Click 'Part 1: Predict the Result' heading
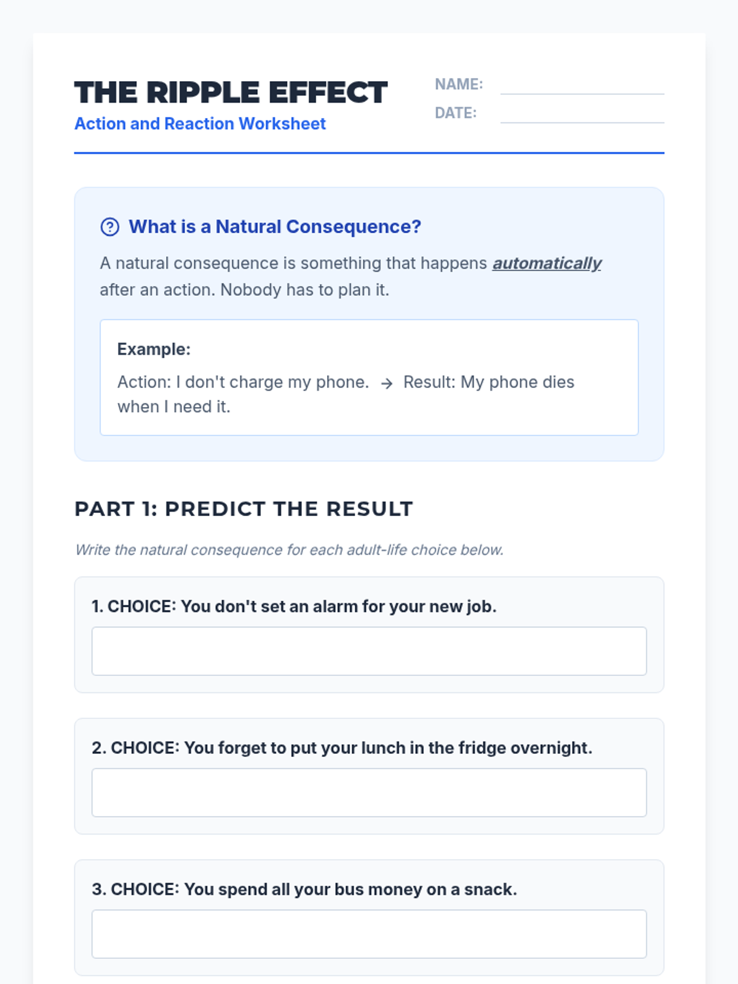The width and height of the screenshot is (738, 984). tap(244, 509)
